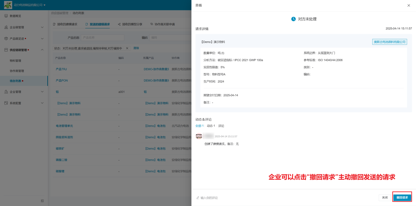Click the 奥斯古电池原料有限公司 supplier tag
This screenshot has height=206, width=416.
click(x=389, y=42)
